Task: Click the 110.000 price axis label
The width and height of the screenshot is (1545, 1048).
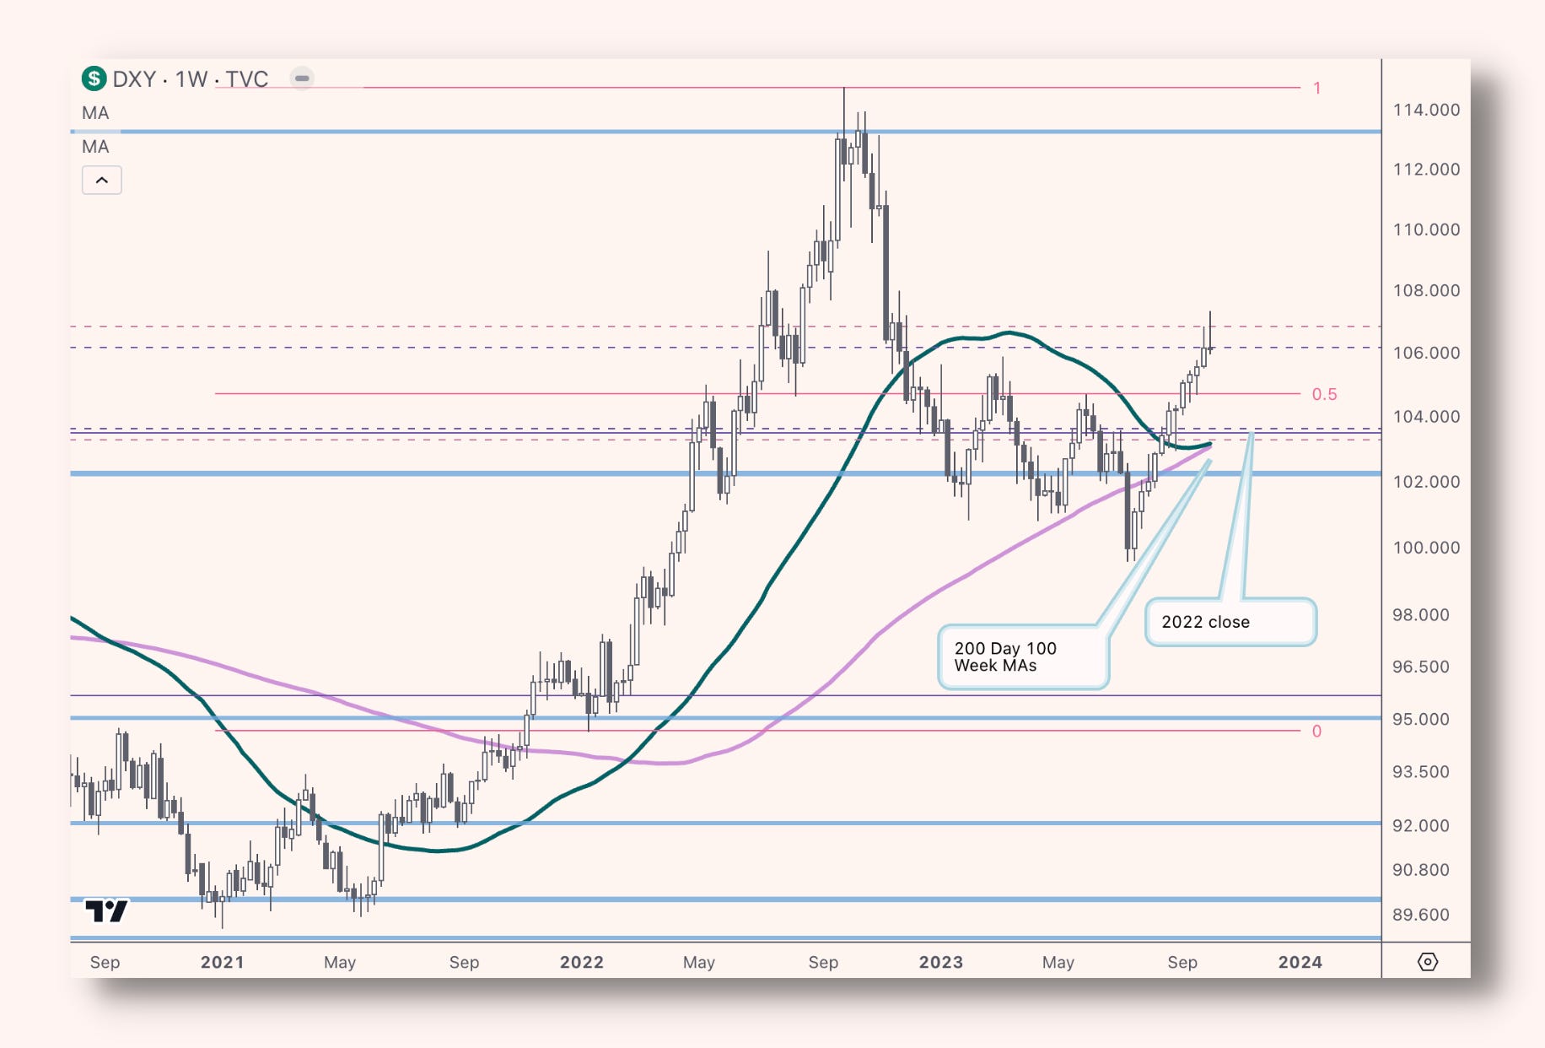Action: coord(1426,230)
